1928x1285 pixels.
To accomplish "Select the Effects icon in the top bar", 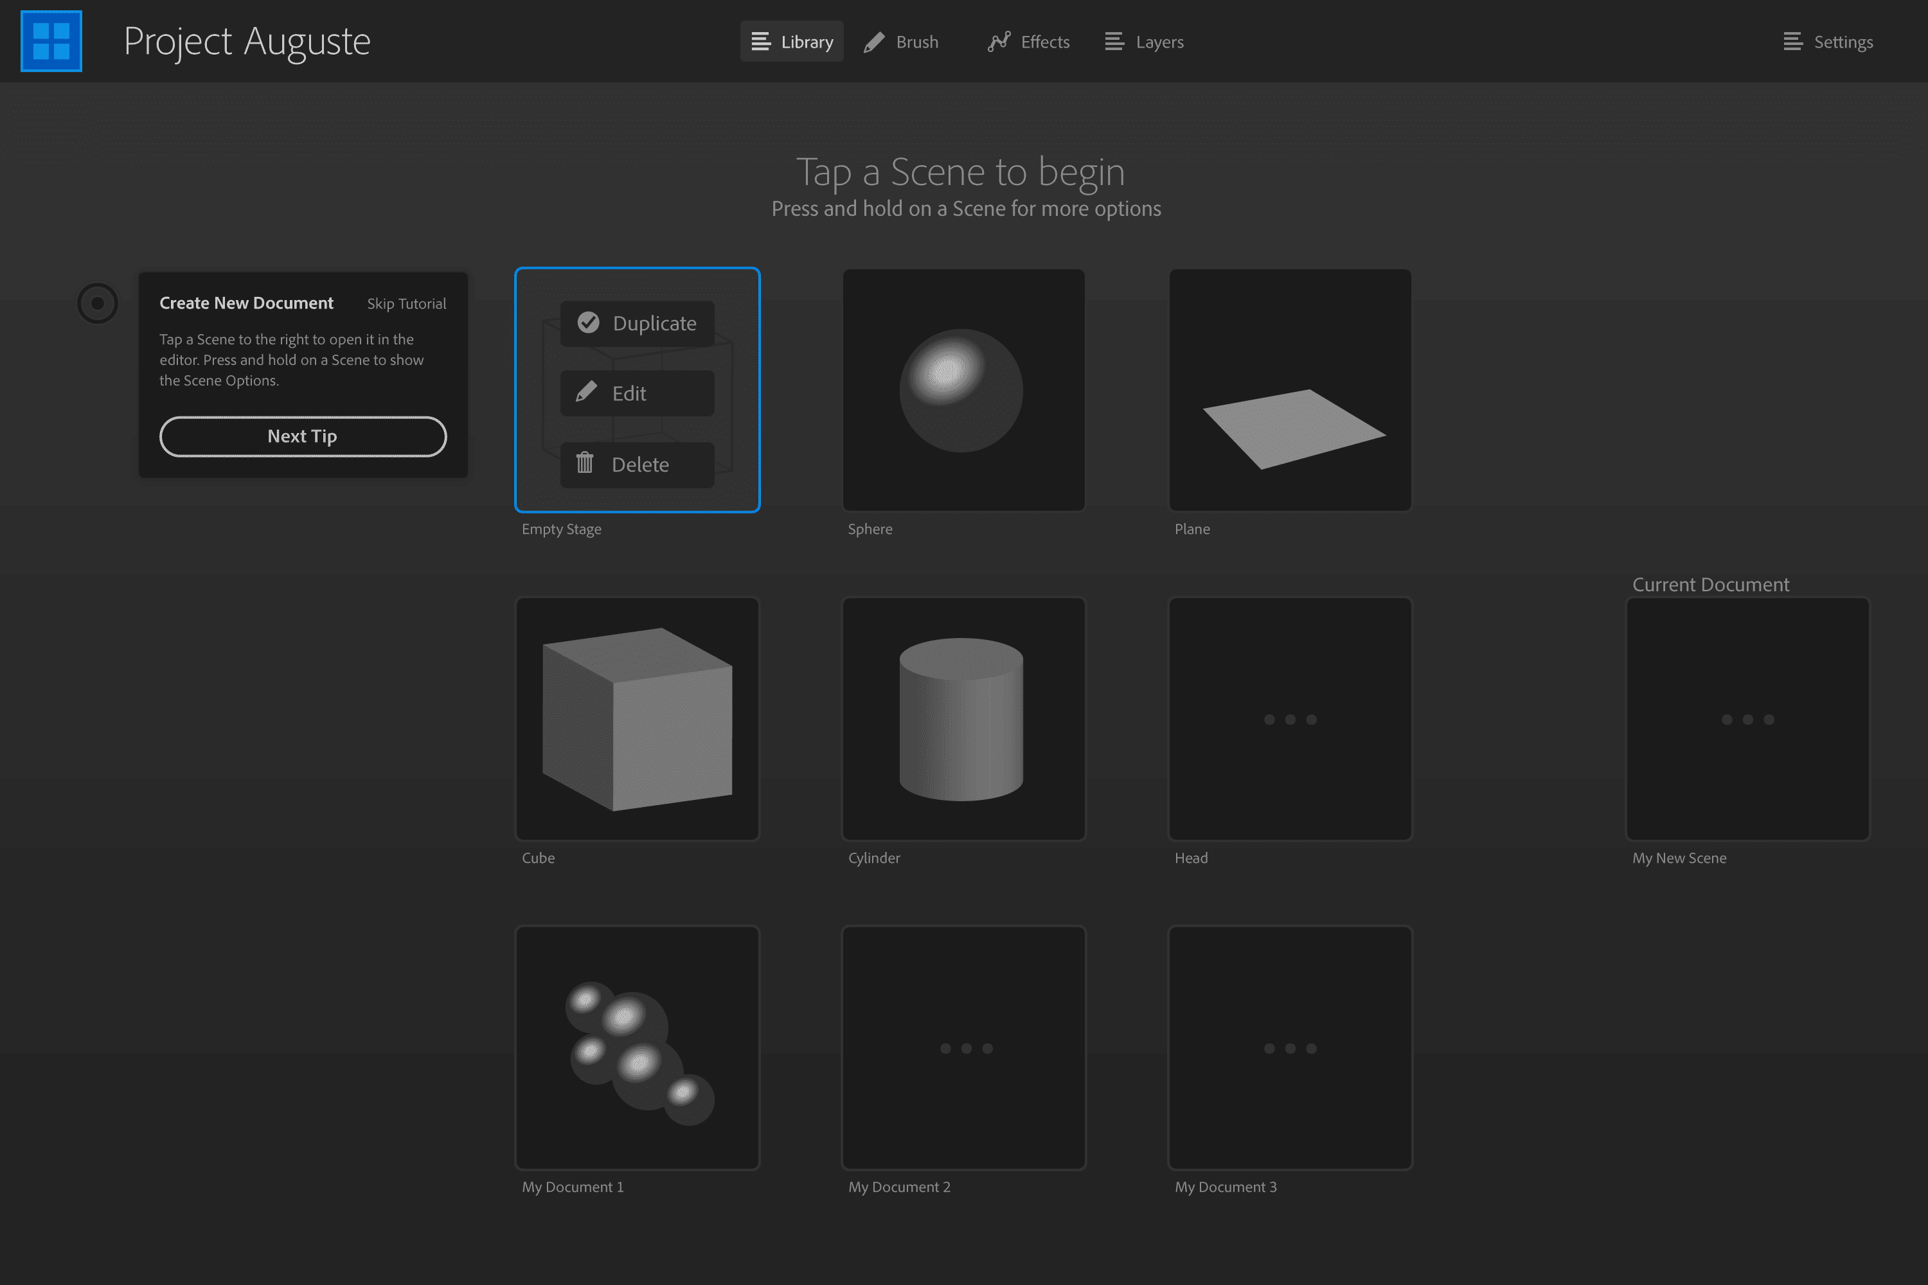I will (999, 41).
